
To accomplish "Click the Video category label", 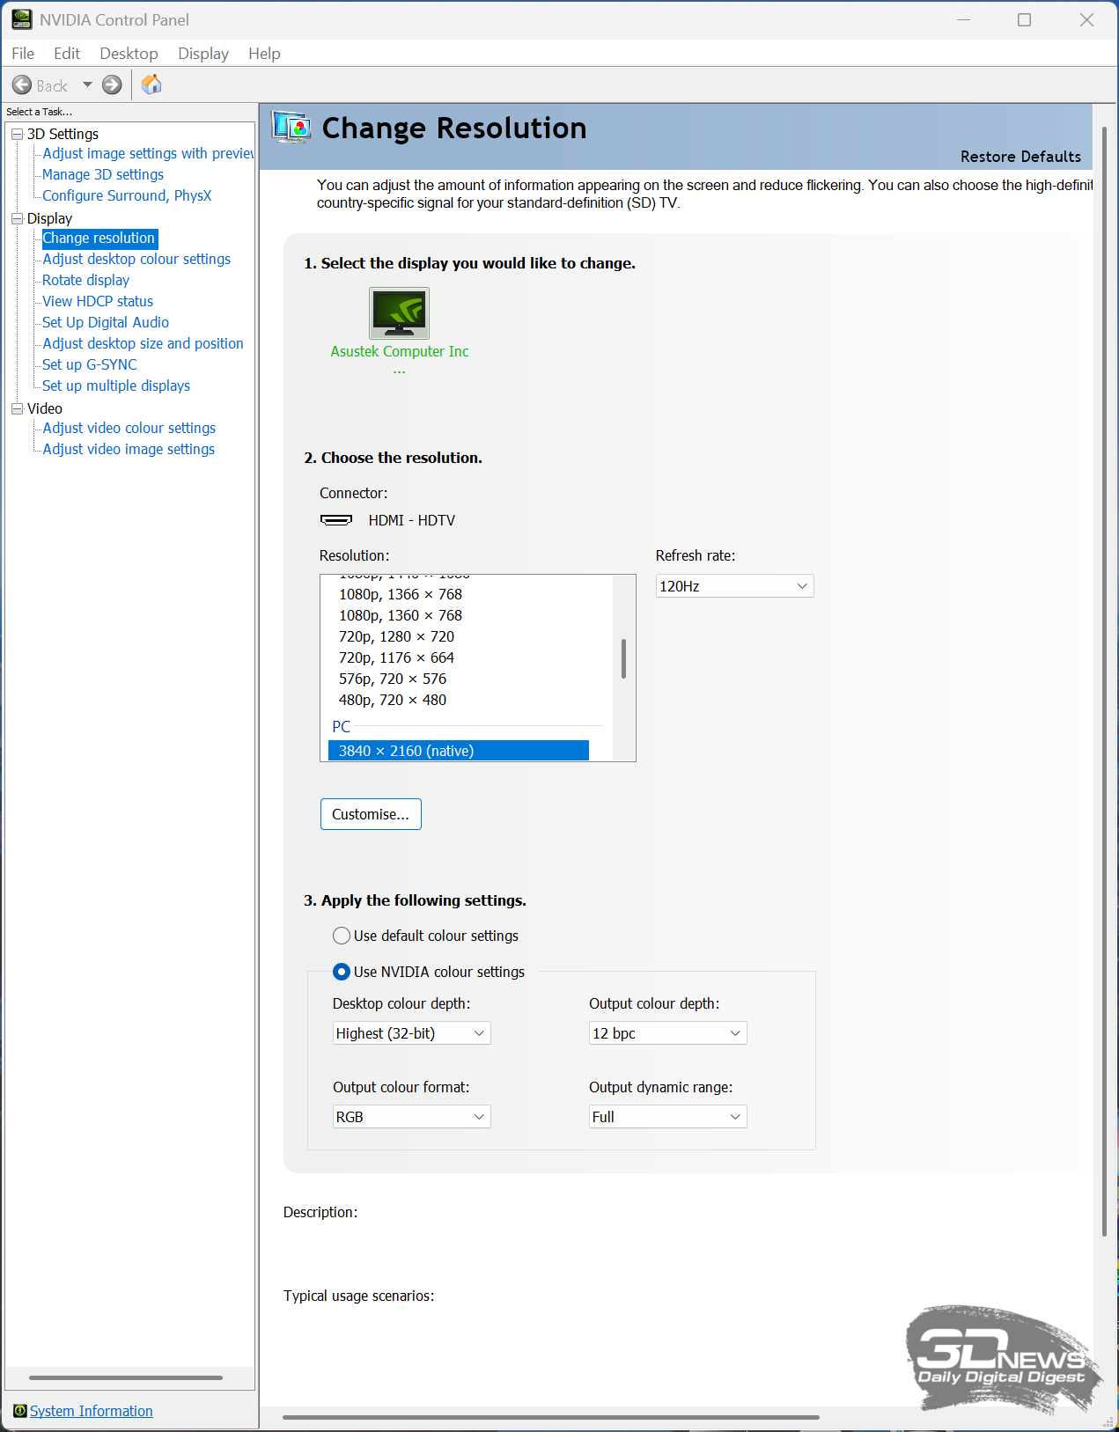I will click(x=45, y=408).
